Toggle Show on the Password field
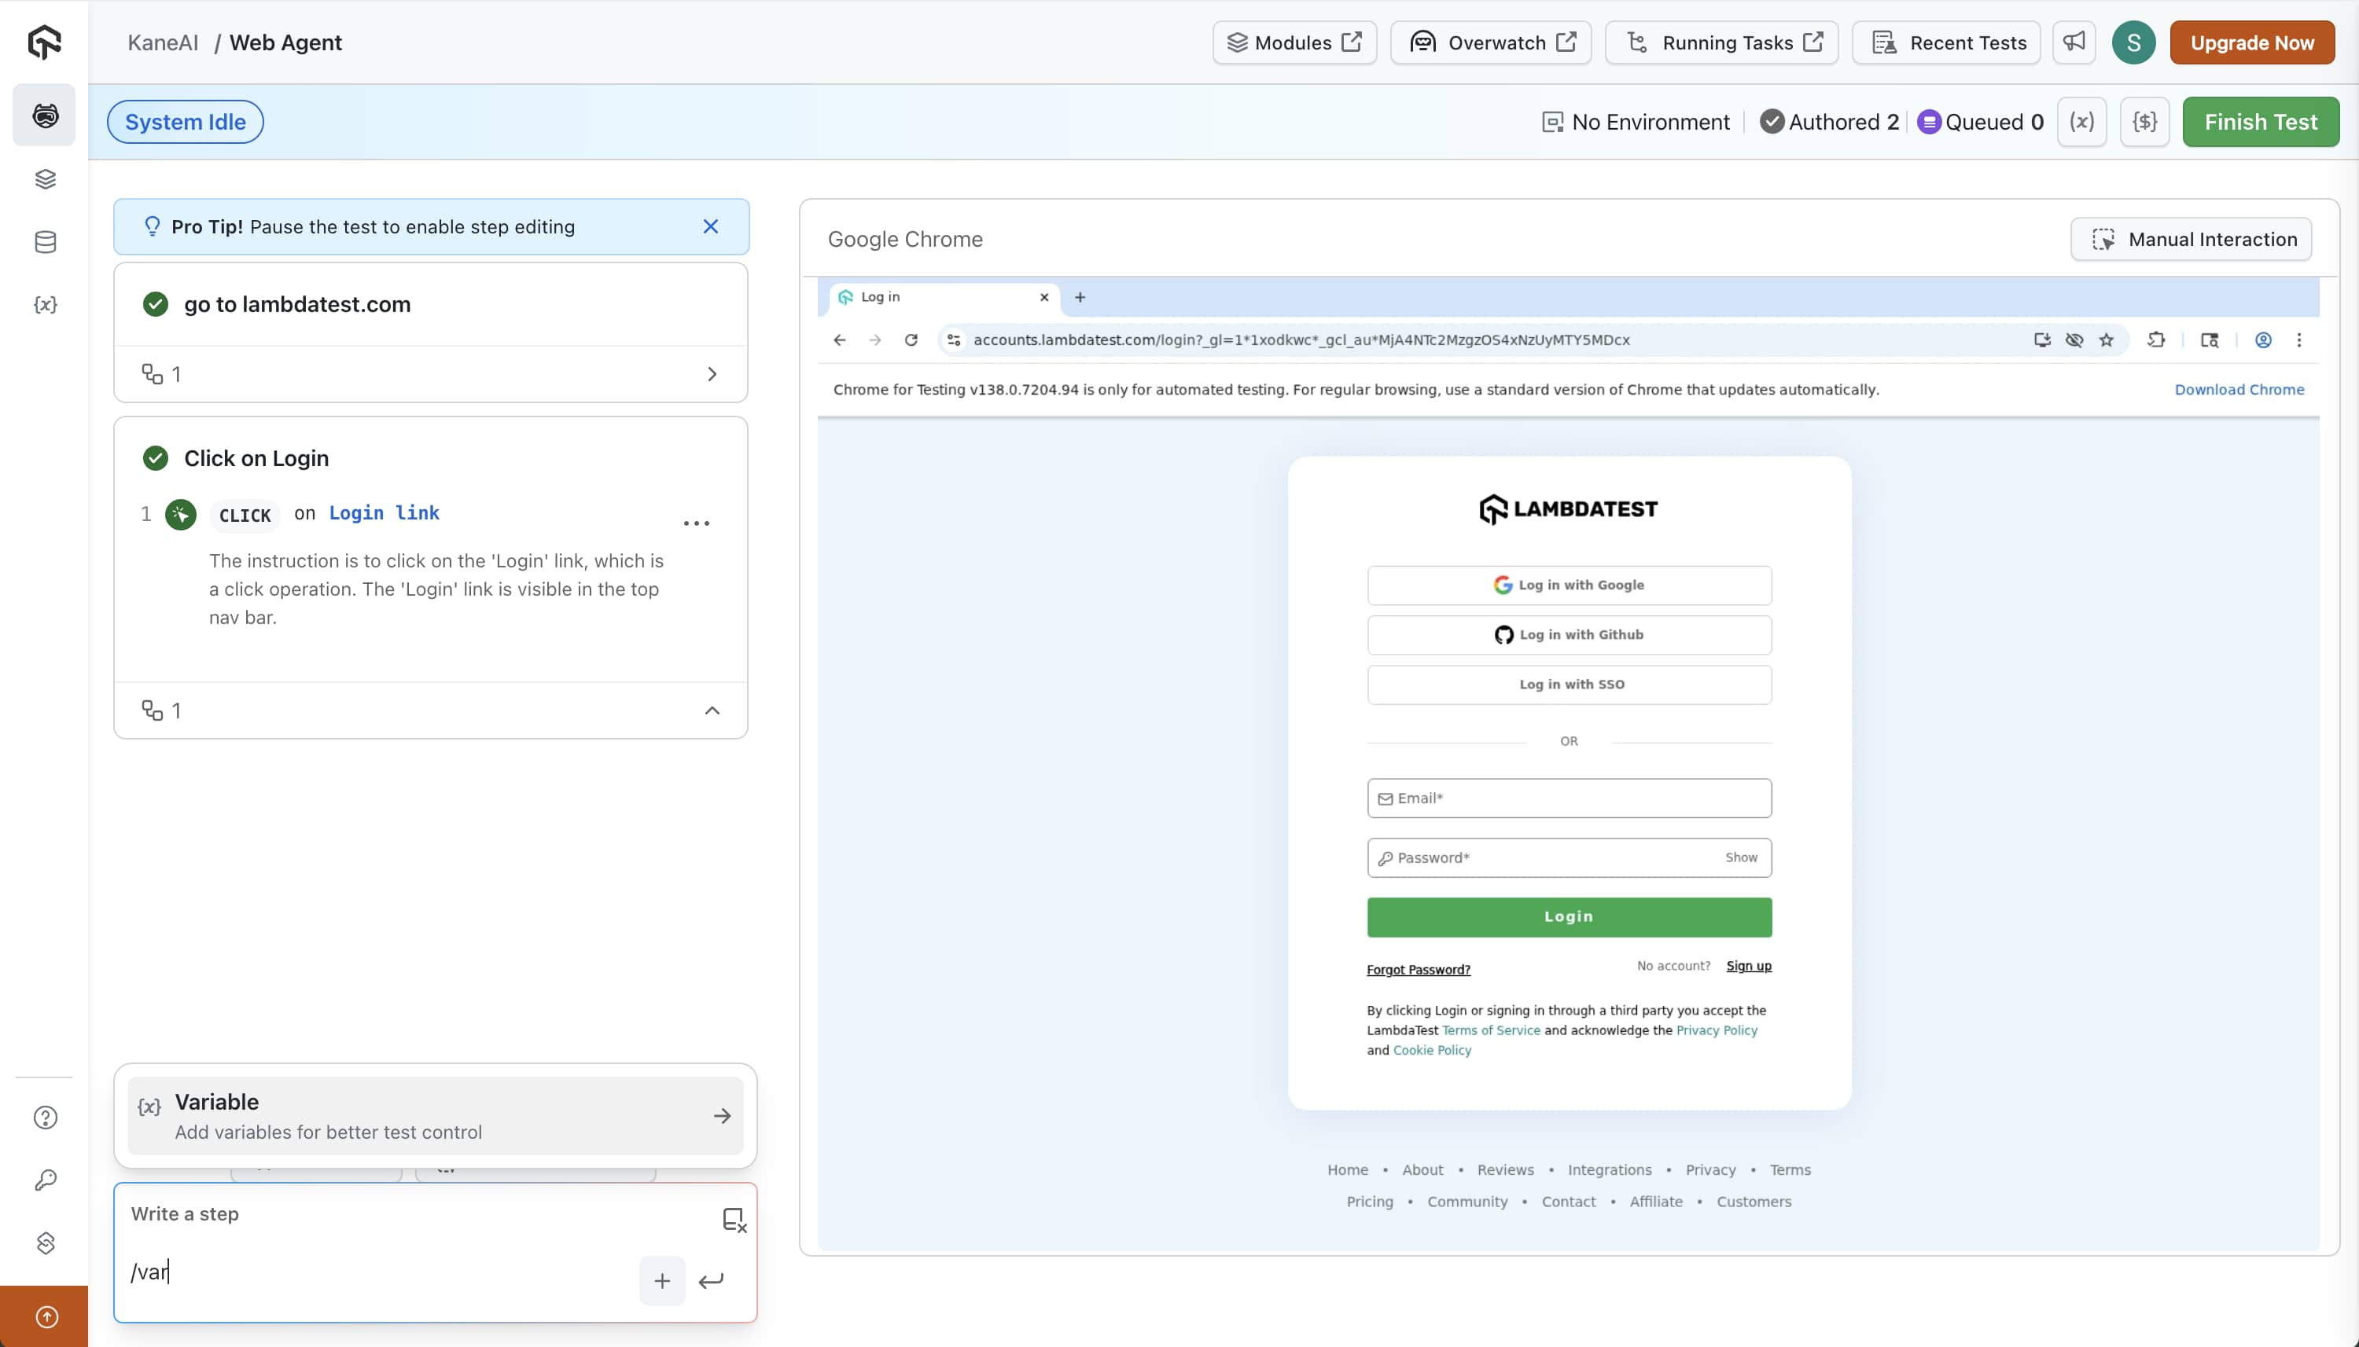 point(1740,857)
